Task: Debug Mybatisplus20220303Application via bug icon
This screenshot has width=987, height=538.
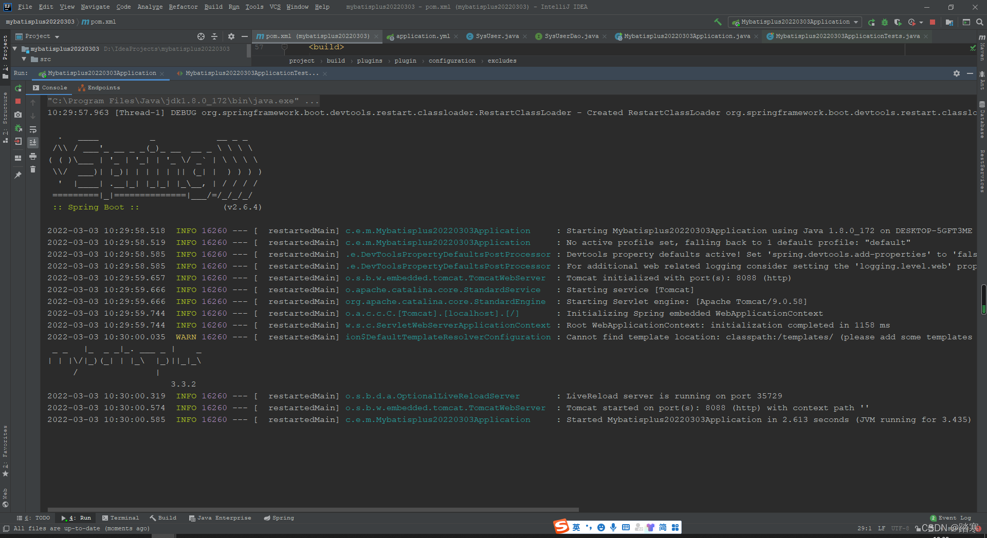Action: click(x=885, y=22)
